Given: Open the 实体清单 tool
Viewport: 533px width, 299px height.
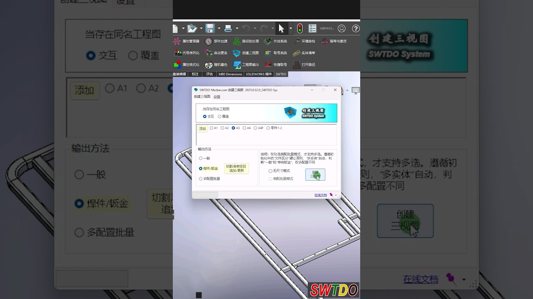Looking at the screenshot, I should tap(304, 53).
